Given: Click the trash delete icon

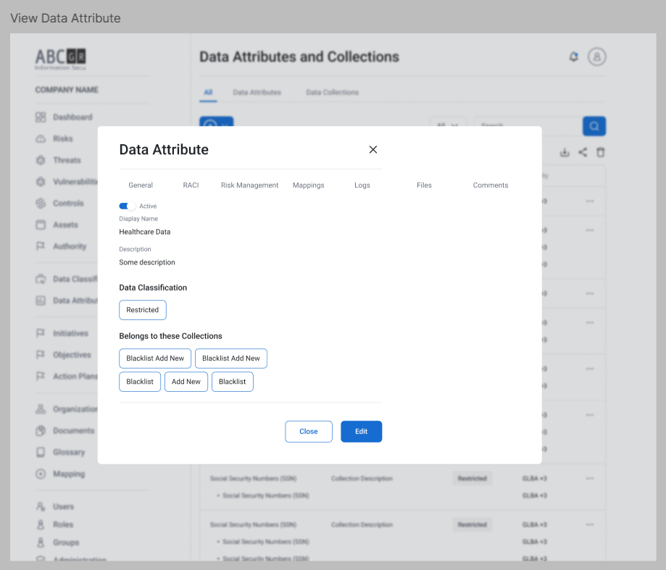Looking at the screenshot, I should 600,153.
